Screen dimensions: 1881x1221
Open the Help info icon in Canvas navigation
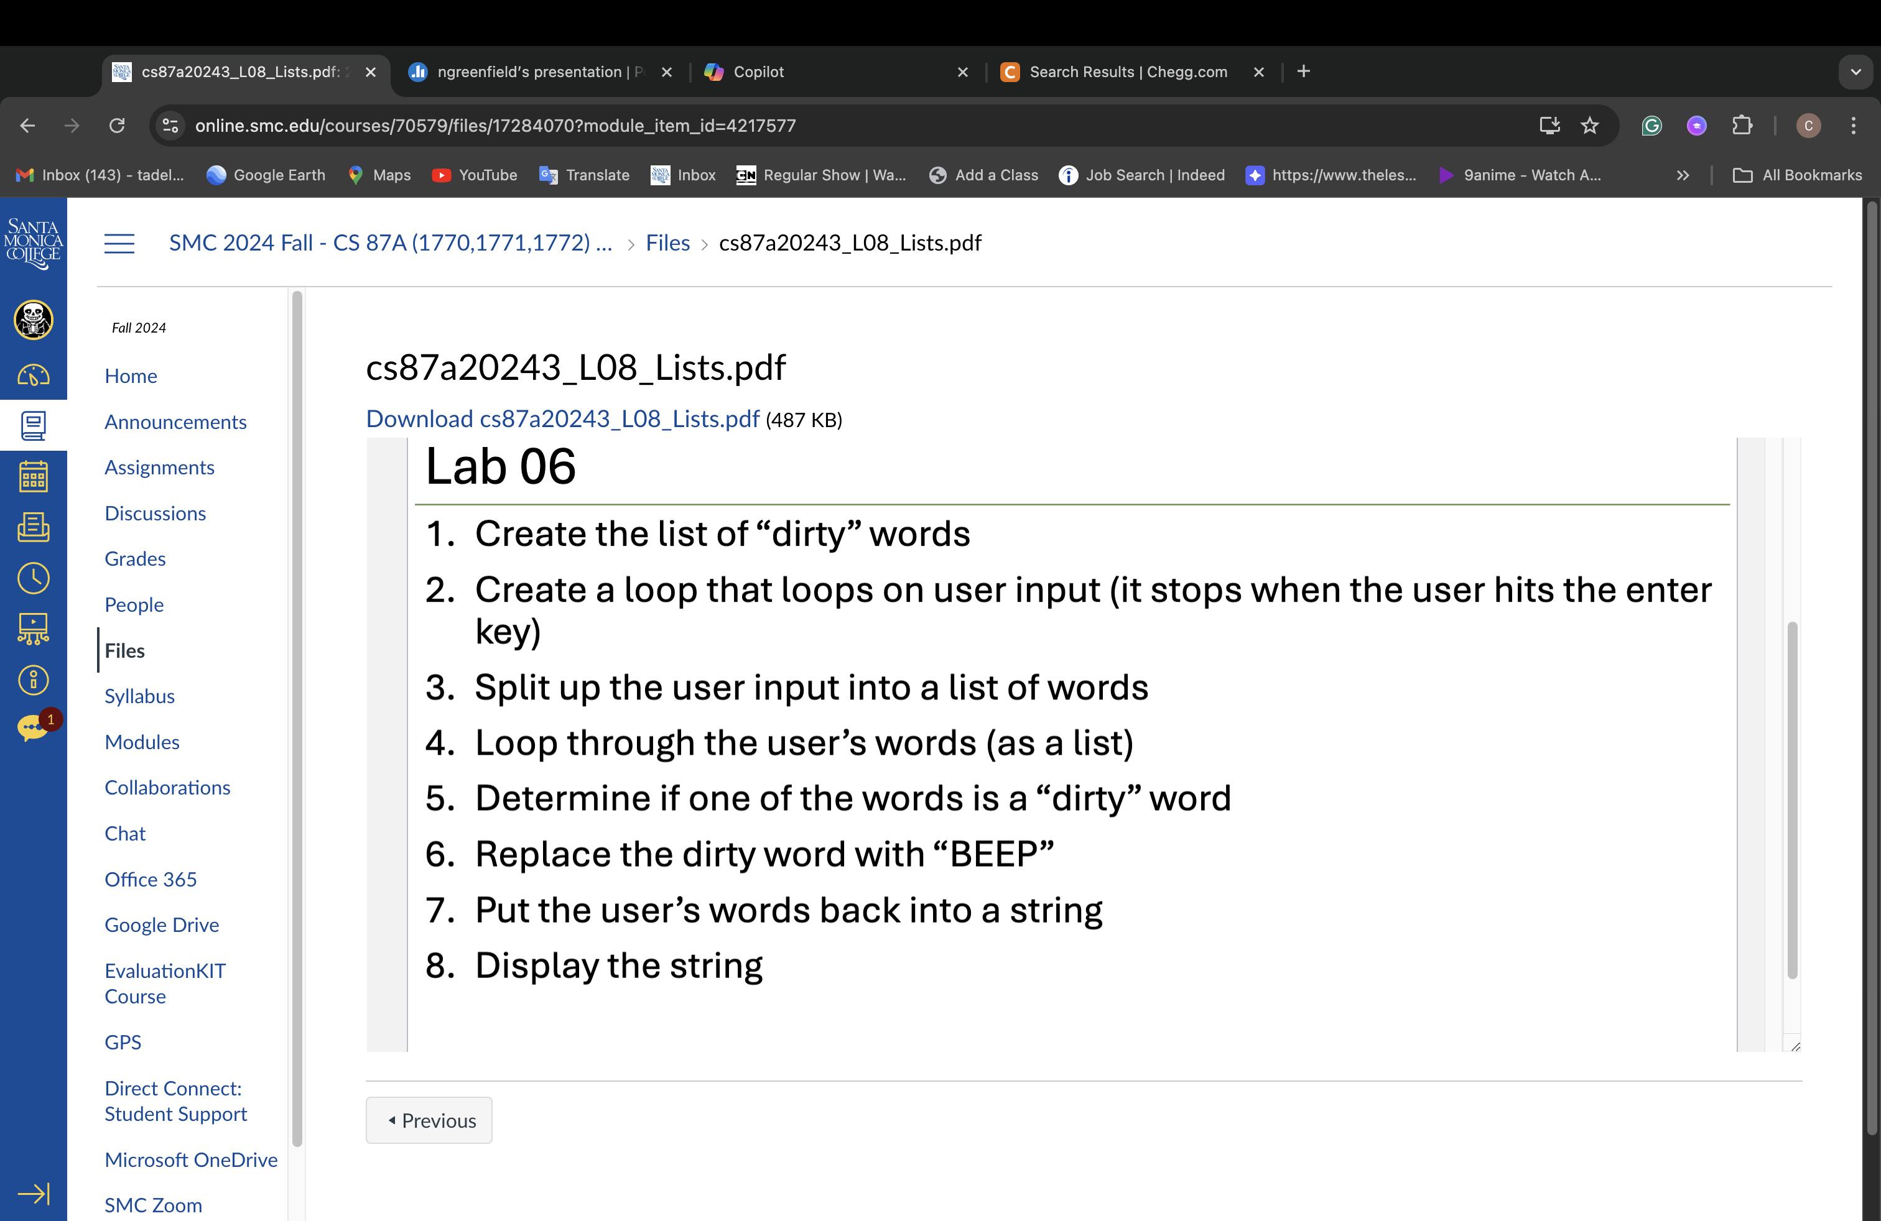tap(33, 680)
